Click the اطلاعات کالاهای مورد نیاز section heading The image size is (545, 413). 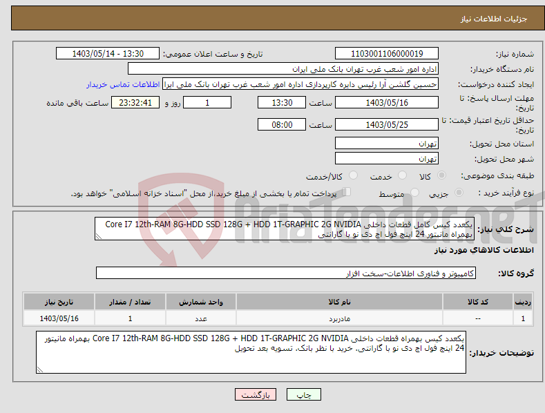484,250
